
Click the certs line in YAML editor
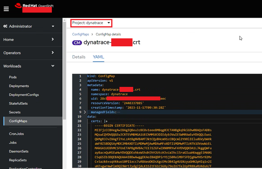(x=97, y=121)
